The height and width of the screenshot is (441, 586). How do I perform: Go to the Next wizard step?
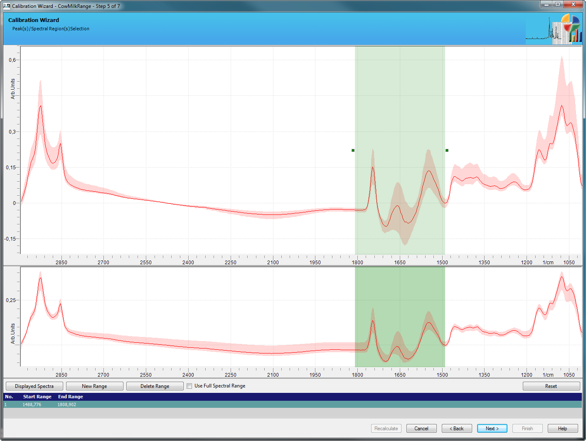(x=492, y=429)
